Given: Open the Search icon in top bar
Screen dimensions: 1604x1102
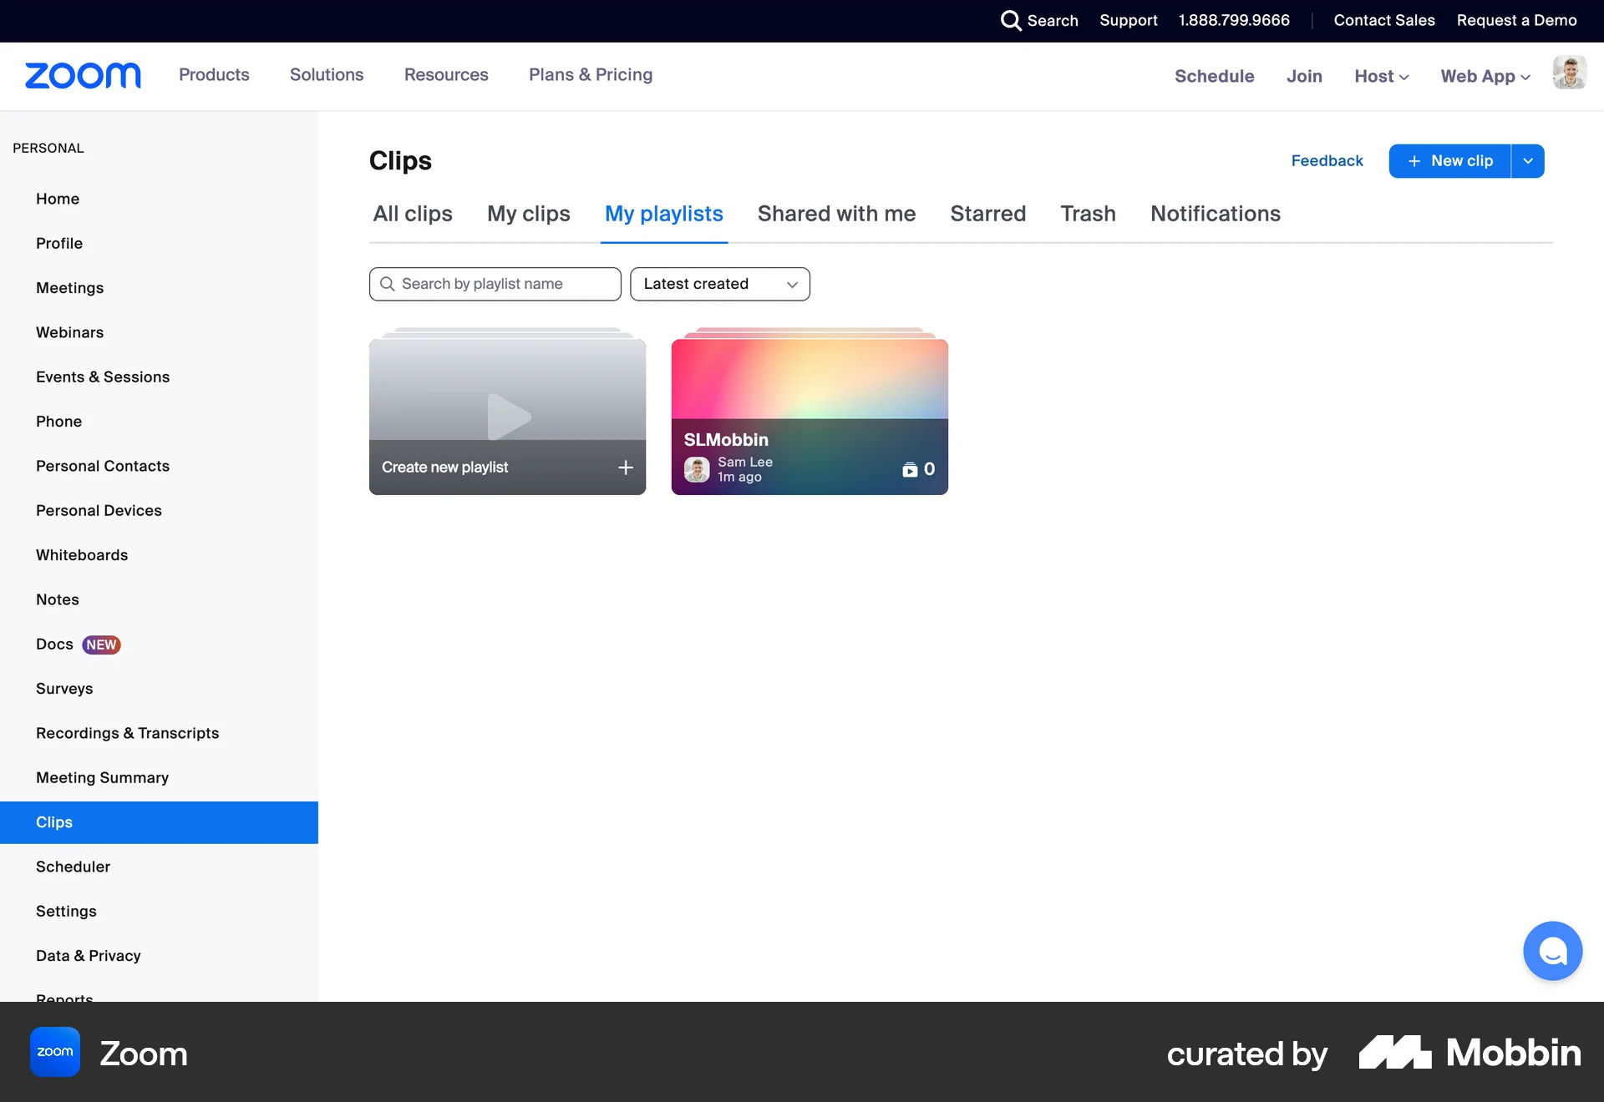Looking at the screenshot, I should tap(1012, 20).
